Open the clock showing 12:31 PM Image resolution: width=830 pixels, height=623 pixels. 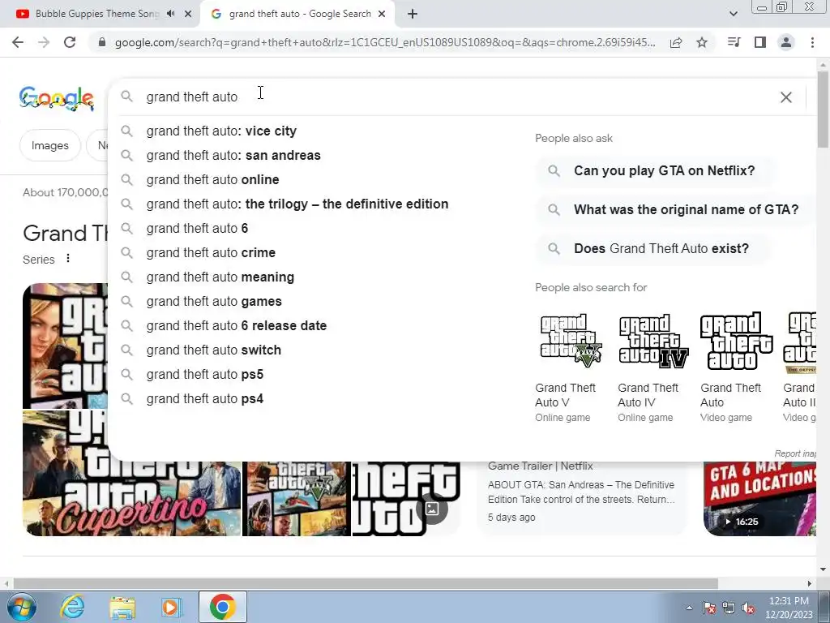tap(789, 608)
